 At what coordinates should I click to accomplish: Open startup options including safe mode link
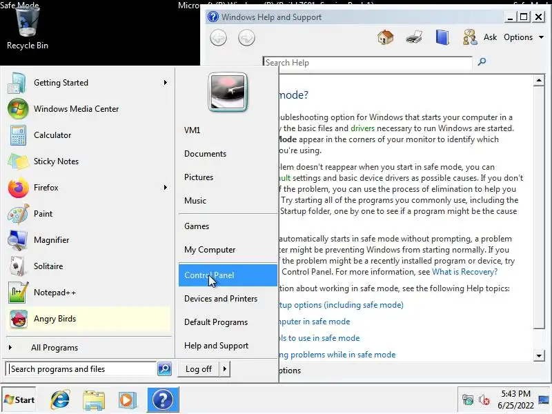341,305
